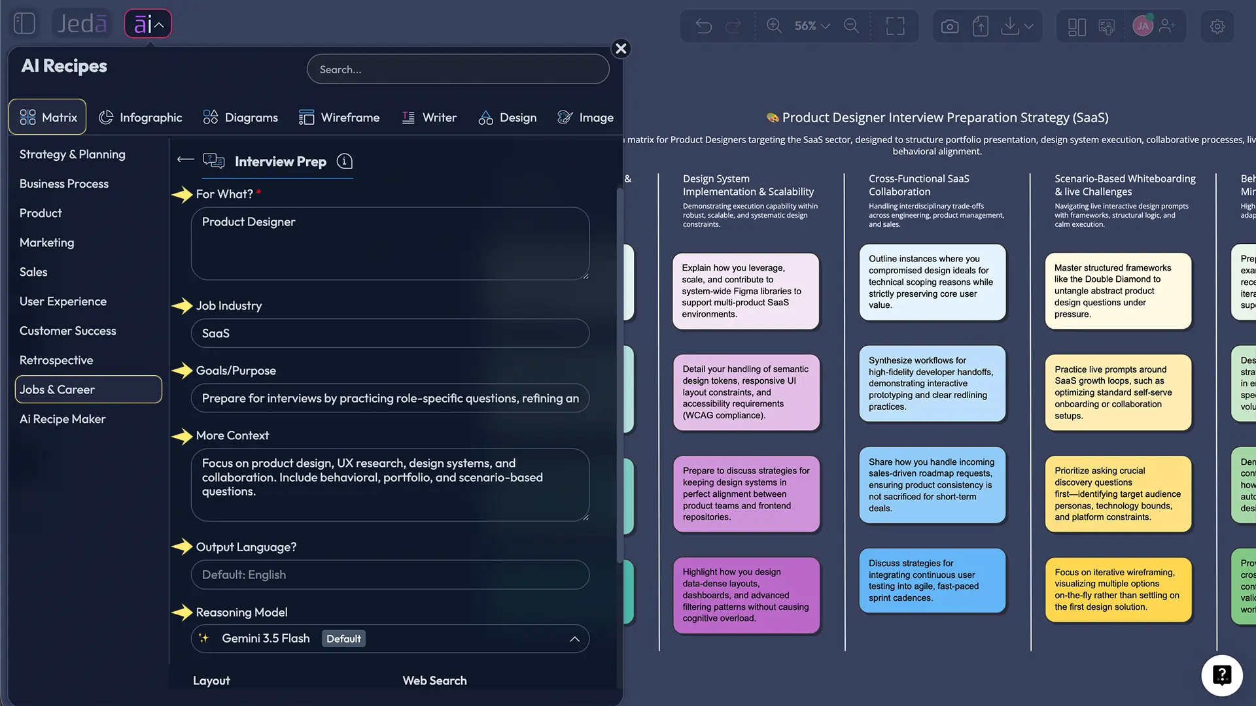1256x706 pixels.
Task: Click the redo arrow icon
Action: click(x=734, y=26)
